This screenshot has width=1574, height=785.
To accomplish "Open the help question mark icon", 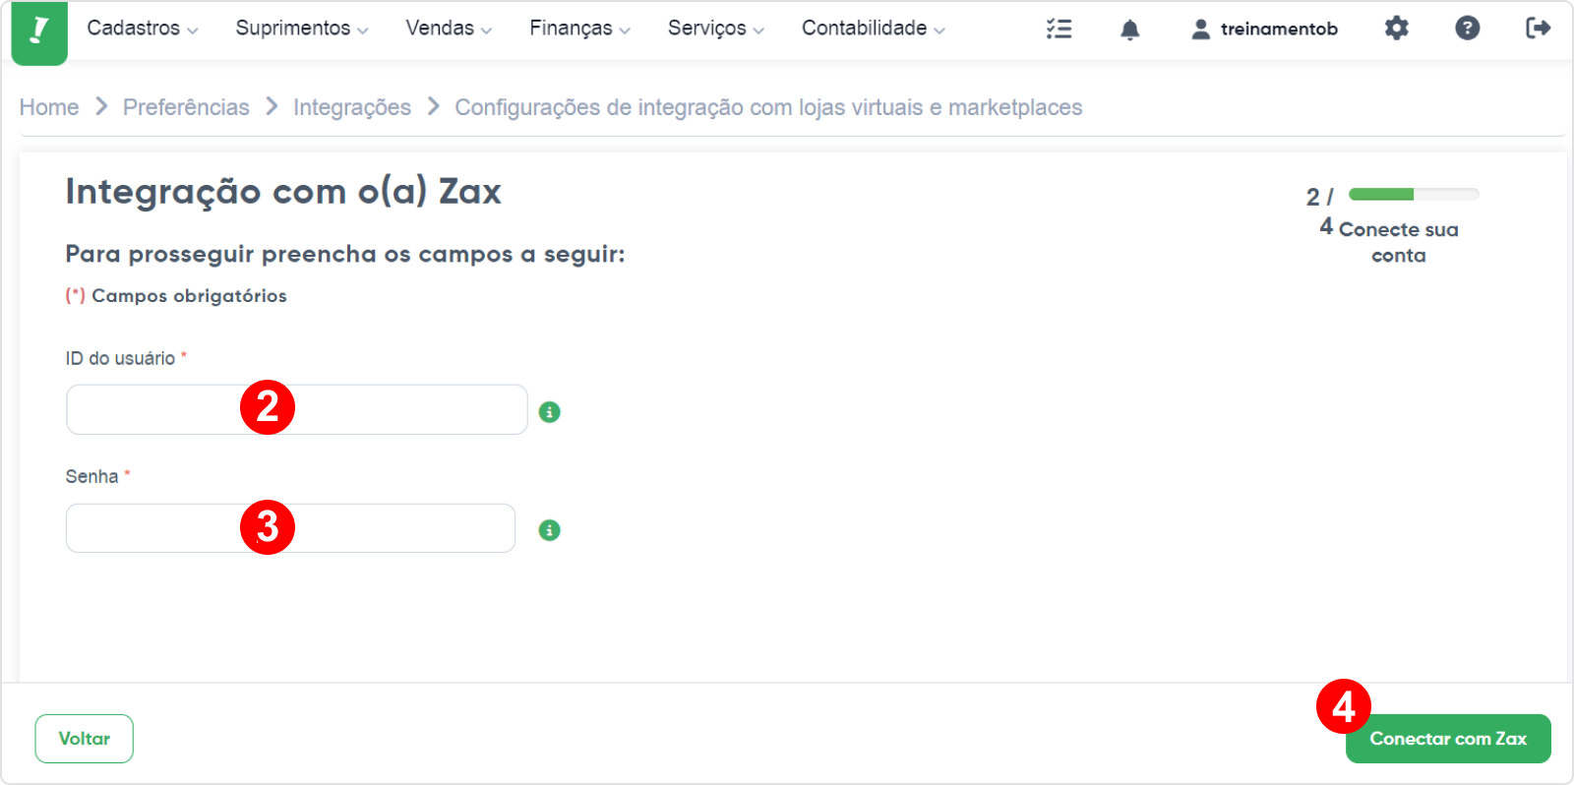I will click(x=1467, y=29).
